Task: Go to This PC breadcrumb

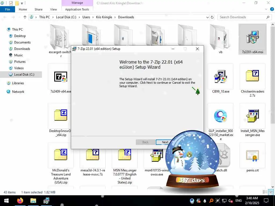Action: click(x=45, y=17)
